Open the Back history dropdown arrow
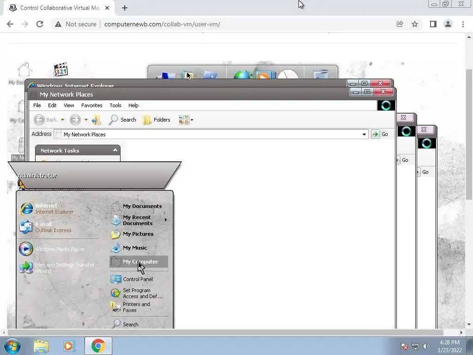The image size is (473, 355). [x=62, y=120]
